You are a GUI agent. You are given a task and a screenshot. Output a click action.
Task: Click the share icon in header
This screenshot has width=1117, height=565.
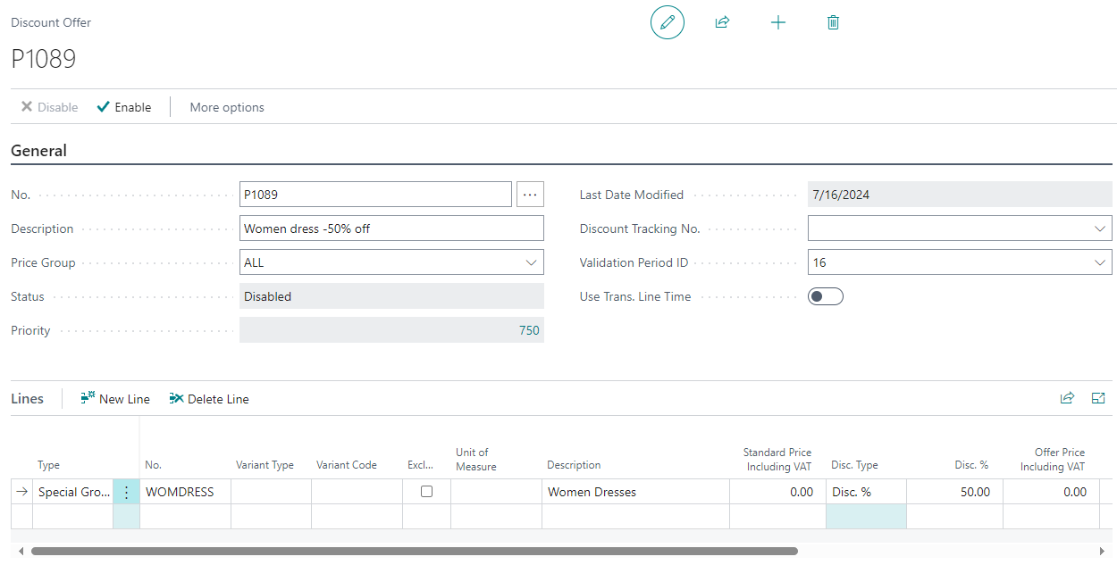(722, 22)
